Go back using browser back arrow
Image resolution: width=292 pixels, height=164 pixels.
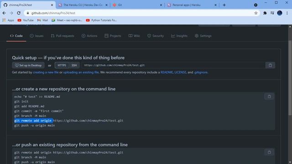[4, 13]
